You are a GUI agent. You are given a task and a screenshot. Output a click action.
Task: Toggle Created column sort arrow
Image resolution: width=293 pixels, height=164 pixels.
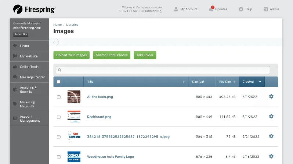(x=260, y=82)
